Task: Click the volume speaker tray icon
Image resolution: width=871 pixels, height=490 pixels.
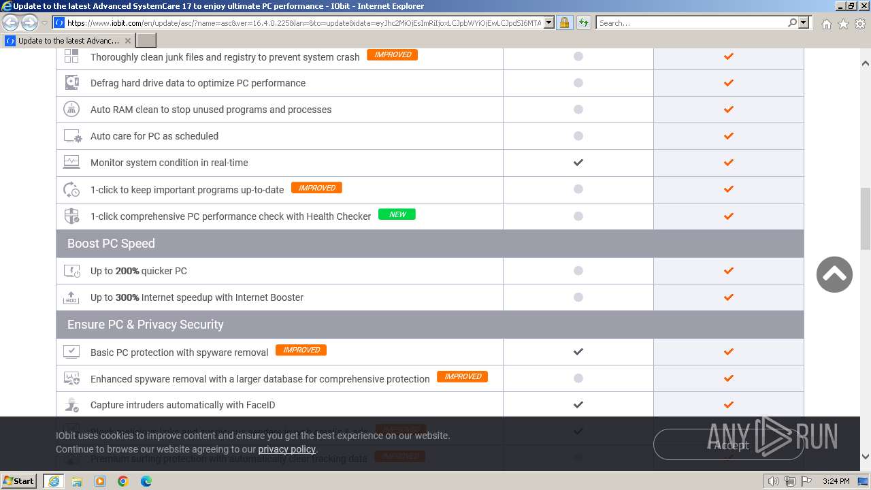Action: pos(773,481)
